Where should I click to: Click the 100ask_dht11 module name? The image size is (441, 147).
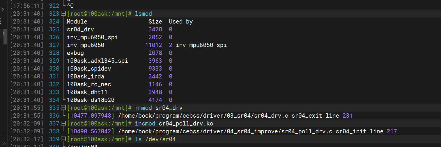pos(87,92)
